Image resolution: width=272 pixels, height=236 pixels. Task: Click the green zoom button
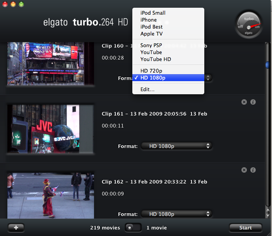click(21, 4)
